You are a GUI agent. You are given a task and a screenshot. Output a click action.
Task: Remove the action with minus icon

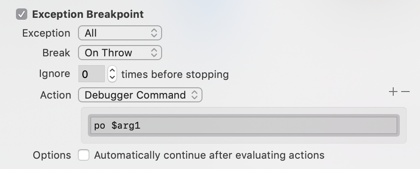pos(405,92)
